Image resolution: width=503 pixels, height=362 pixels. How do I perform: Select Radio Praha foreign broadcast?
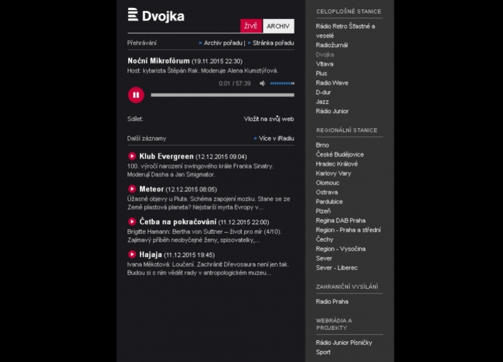point(332,301)
